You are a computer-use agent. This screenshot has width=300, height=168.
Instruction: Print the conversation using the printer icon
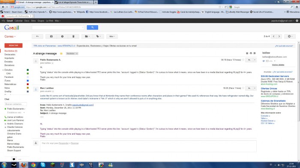(251, 53)
